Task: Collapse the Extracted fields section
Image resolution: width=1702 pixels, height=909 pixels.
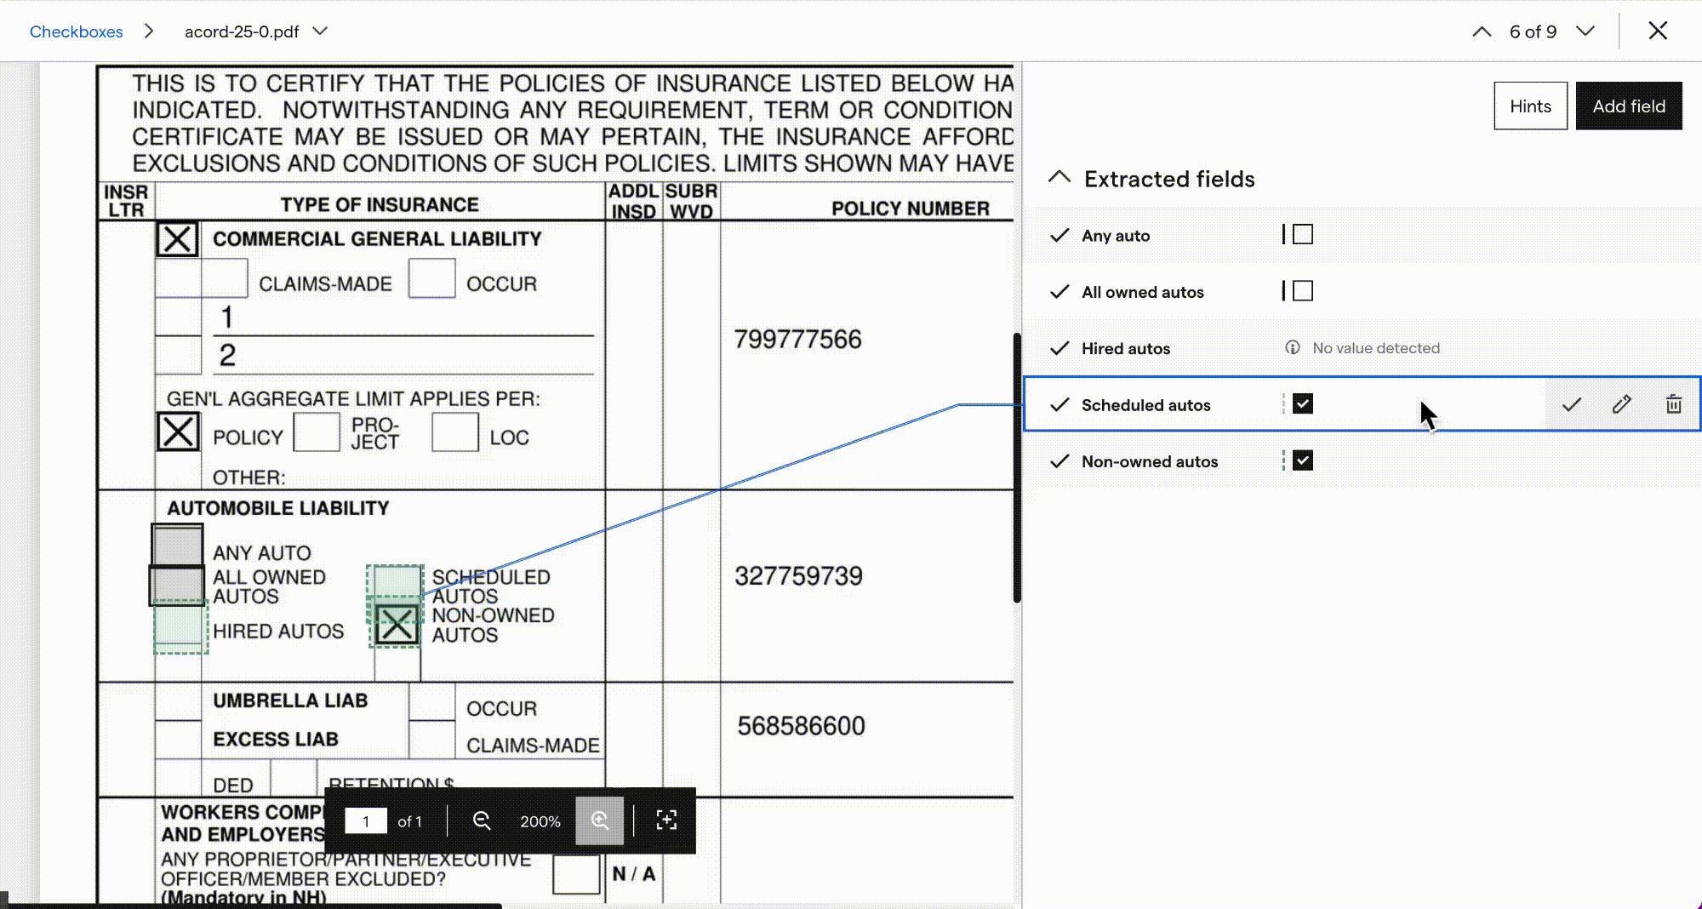Action: [1059, 178]
